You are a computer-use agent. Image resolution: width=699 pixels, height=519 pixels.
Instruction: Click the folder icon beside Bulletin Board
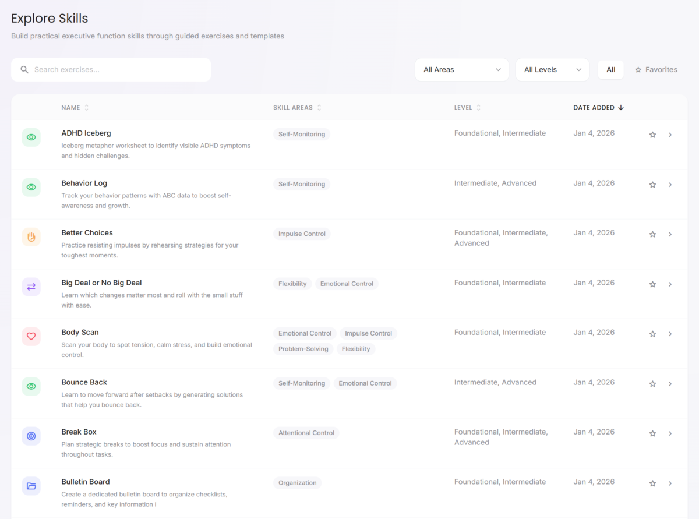(x=31, y=486)
